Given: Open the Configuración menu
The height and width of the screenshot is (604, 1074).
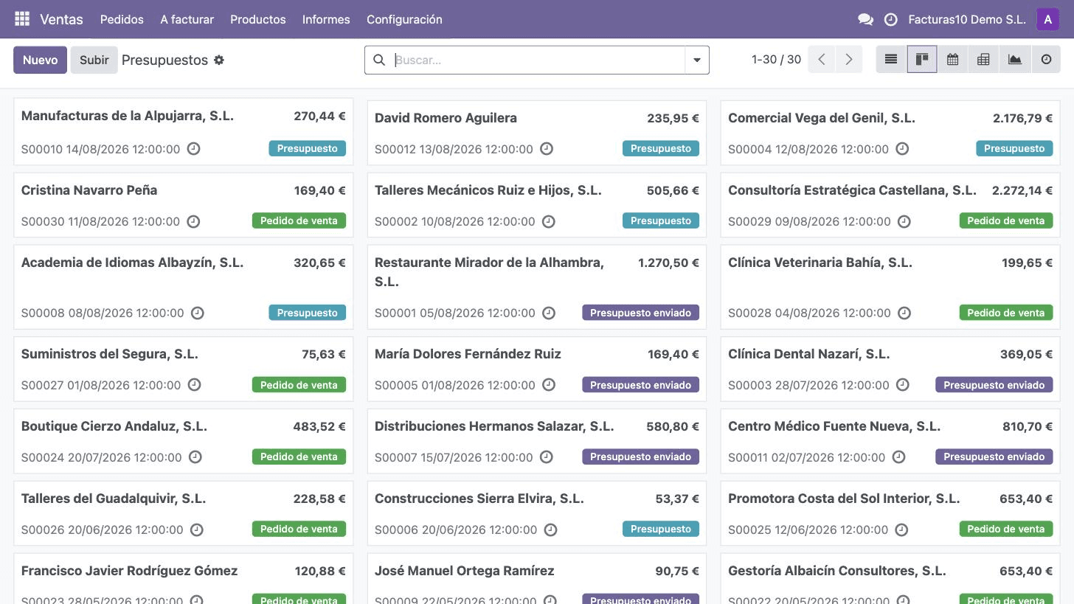Looking at the screenshot, I should click(x=404, y=20).
